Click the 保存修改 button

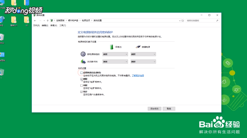point(154,109)
